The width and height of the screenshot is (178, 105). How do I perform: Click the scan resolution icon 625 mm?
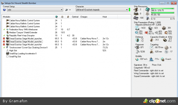click(x=151, y=52)
